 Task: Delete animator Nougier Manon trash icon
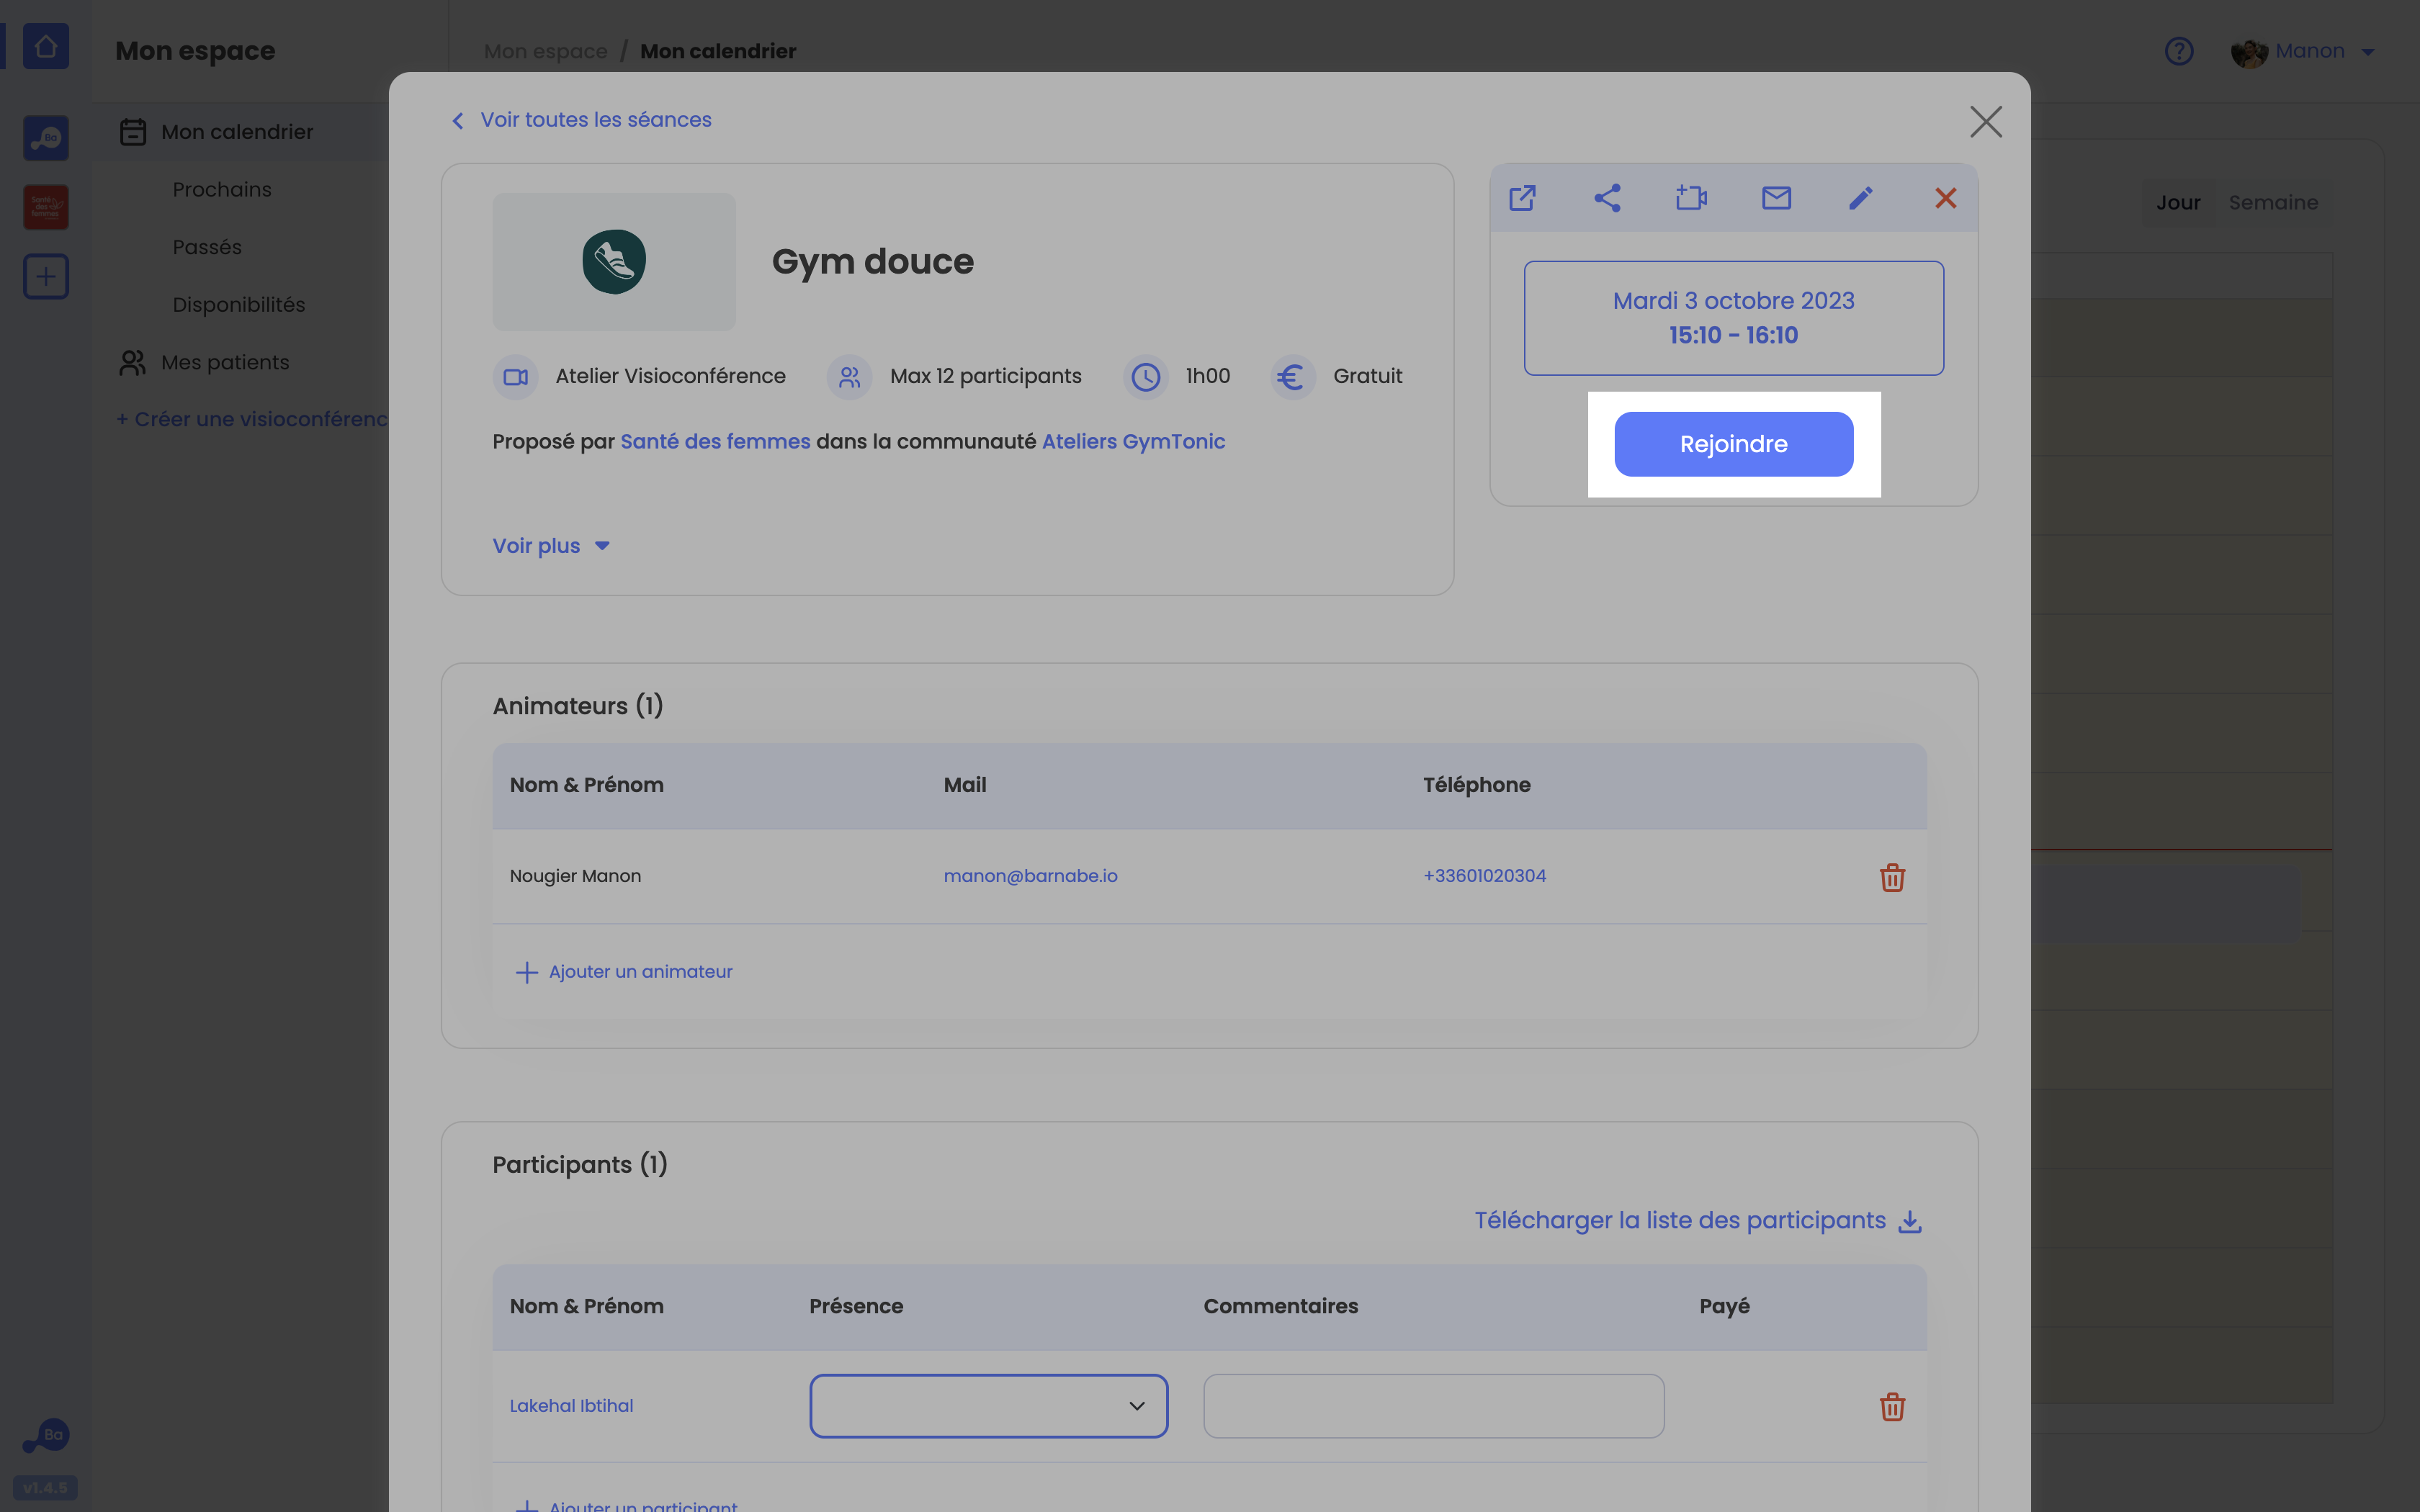click(x=1892, y=877)
